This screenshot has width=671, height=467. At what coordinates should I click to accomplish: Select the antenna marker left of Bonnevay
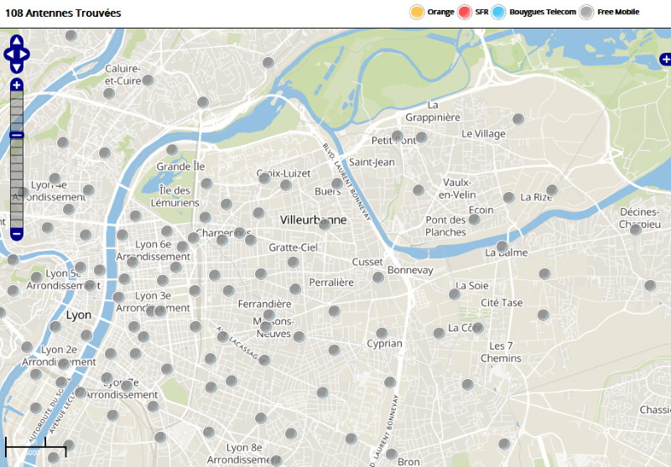tap(378, 278)
